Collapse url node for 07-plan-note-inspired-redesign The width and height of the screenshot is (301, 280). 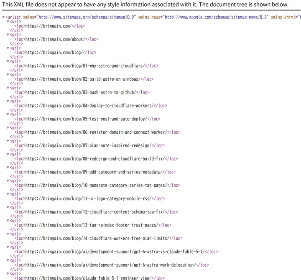[x=8, y=141]
